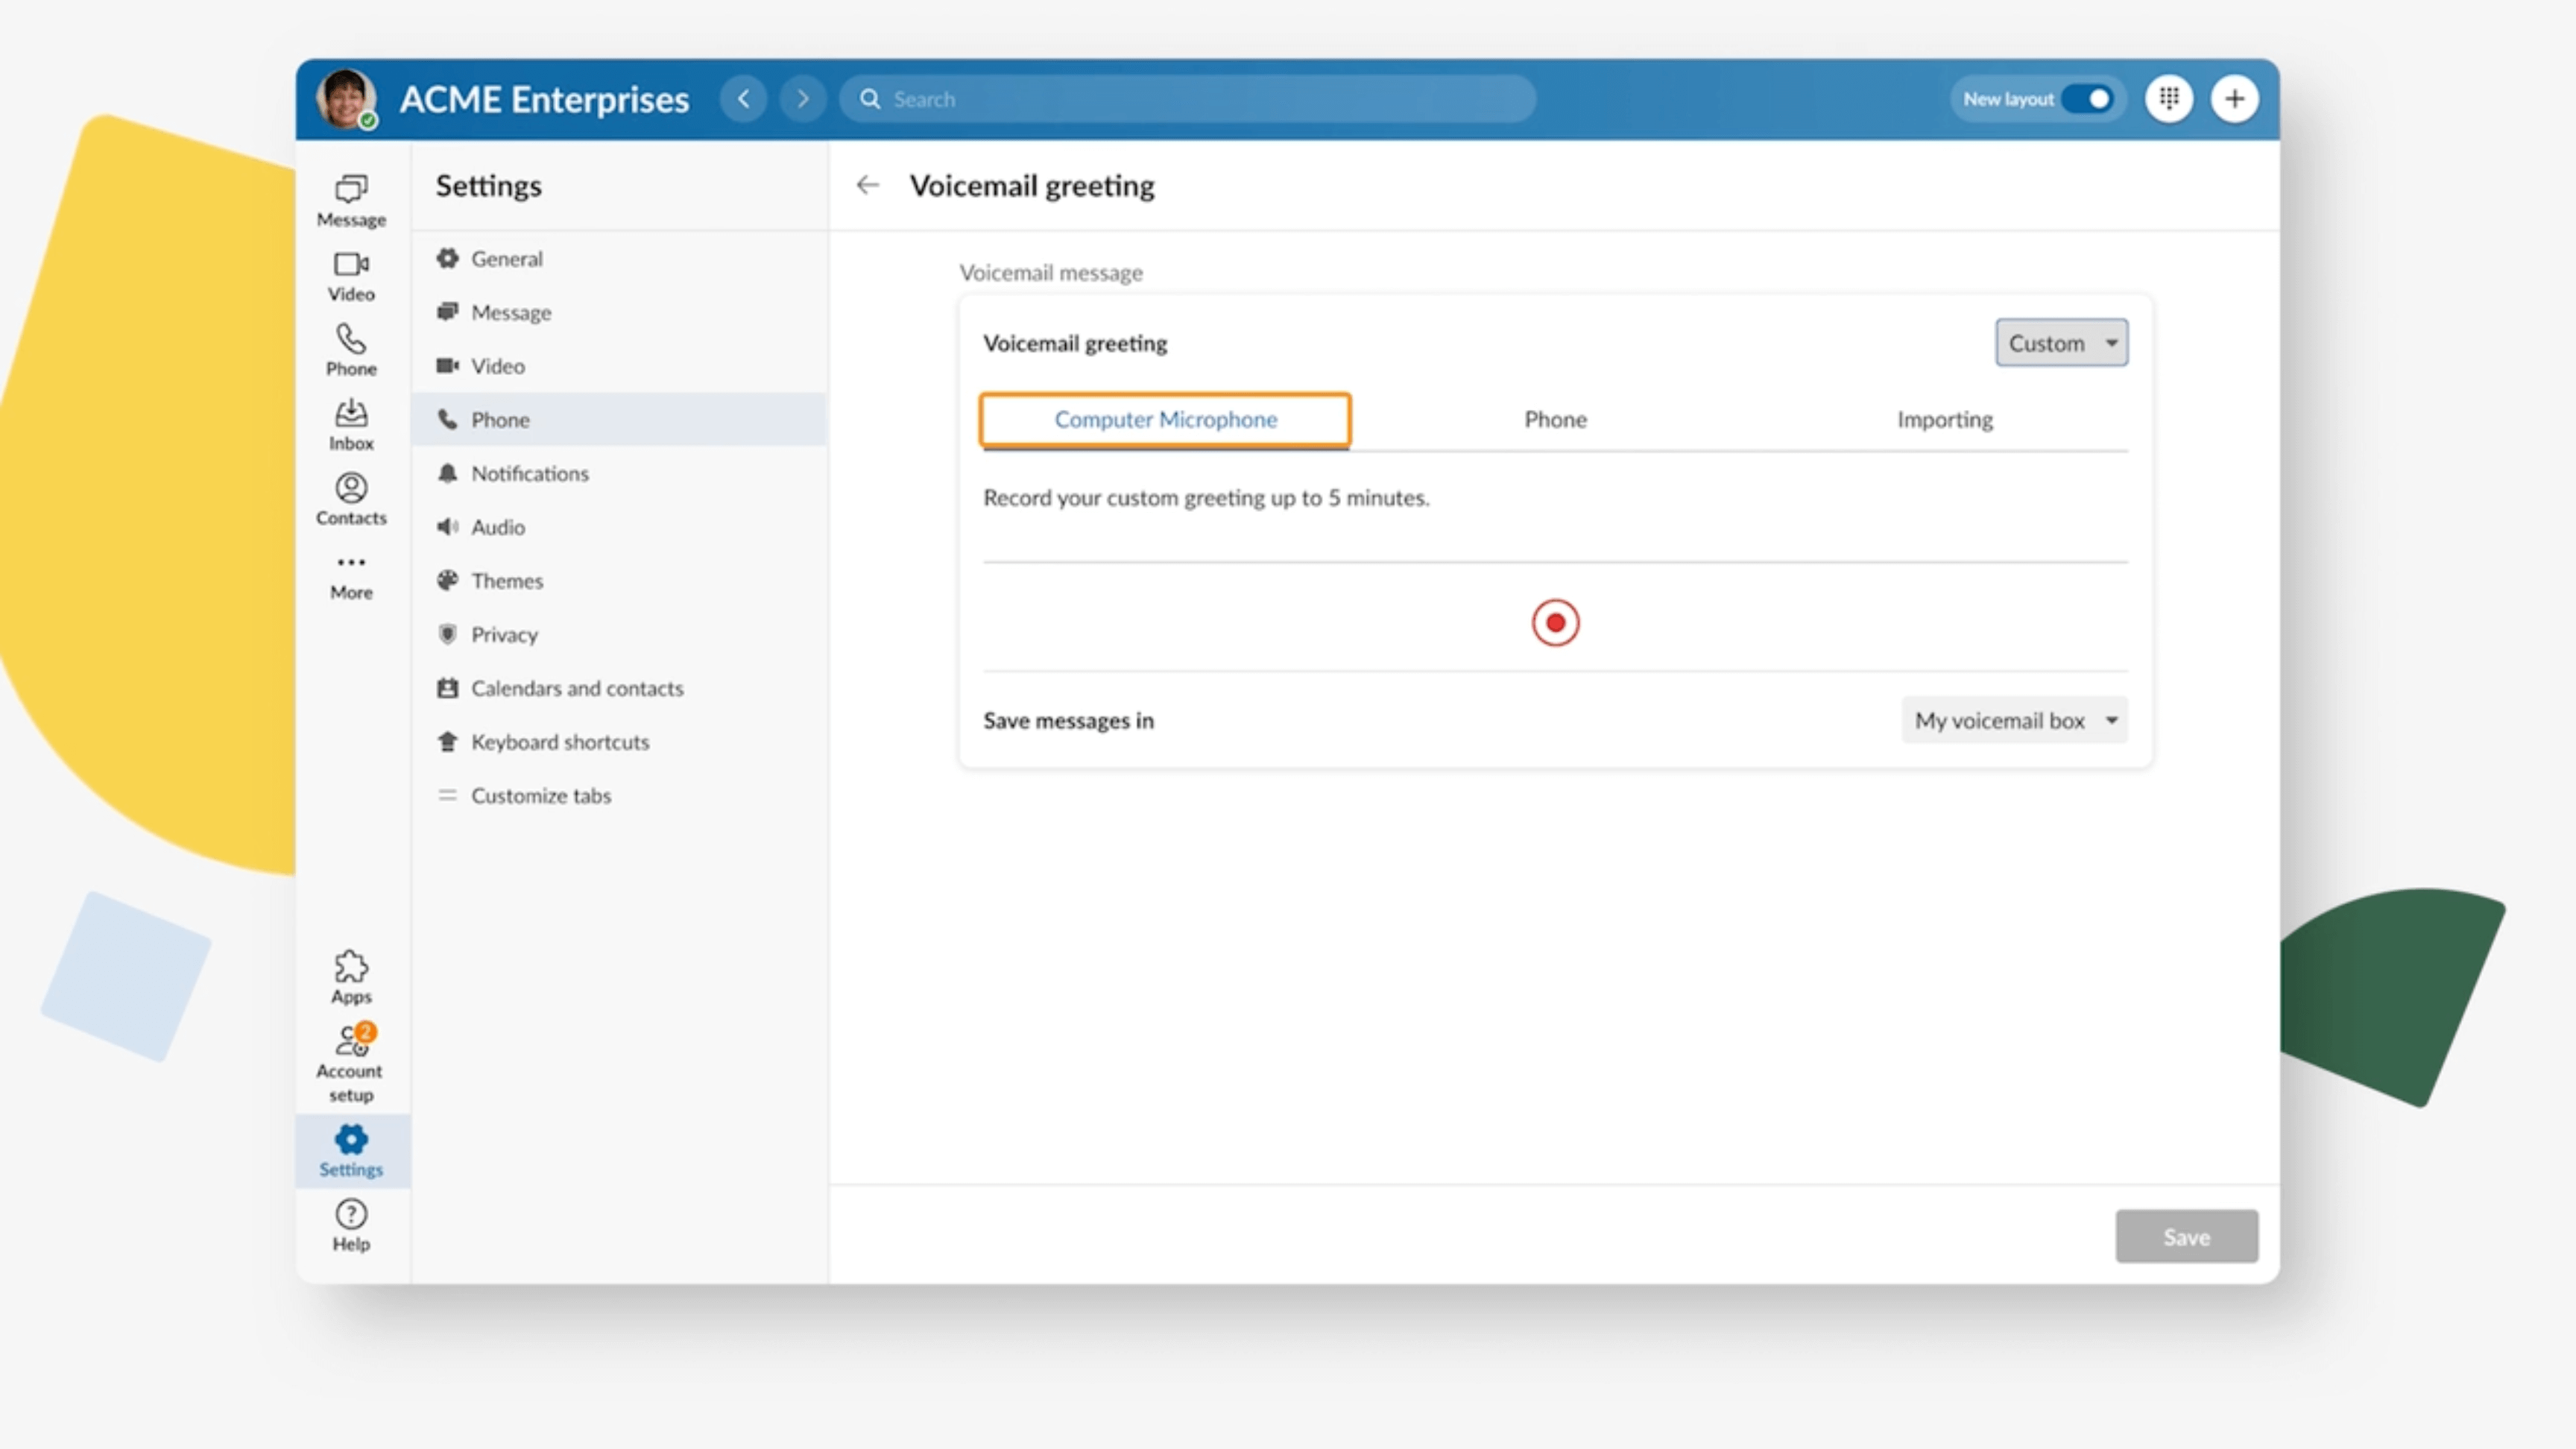
Task: Switch to the Importing tab
Action: 1944,419
